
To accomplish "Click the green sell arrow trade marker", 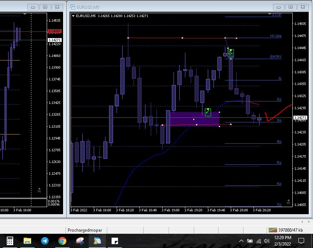I will pyautogui.click(x=231, y=53).
